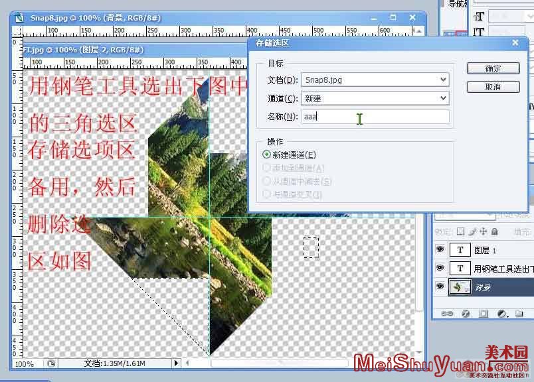Screen dimensions: 534x382
Task: Confirm the dialog with the 确定 button
Action: [493, 68]
